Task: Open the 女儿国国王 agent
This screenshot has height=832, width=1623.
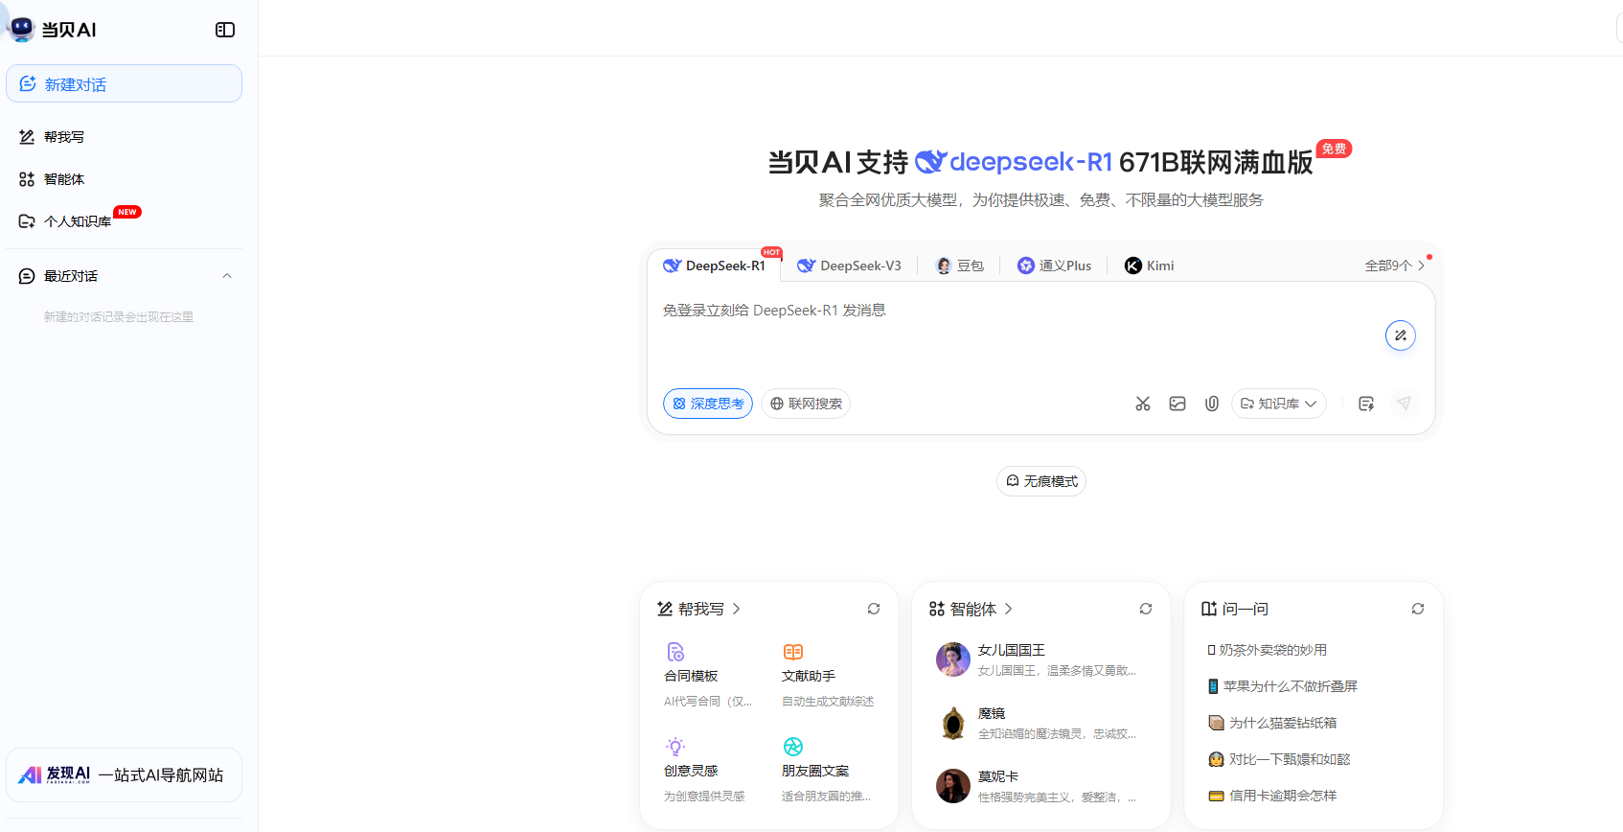Action: click(x=1037, y=659)
